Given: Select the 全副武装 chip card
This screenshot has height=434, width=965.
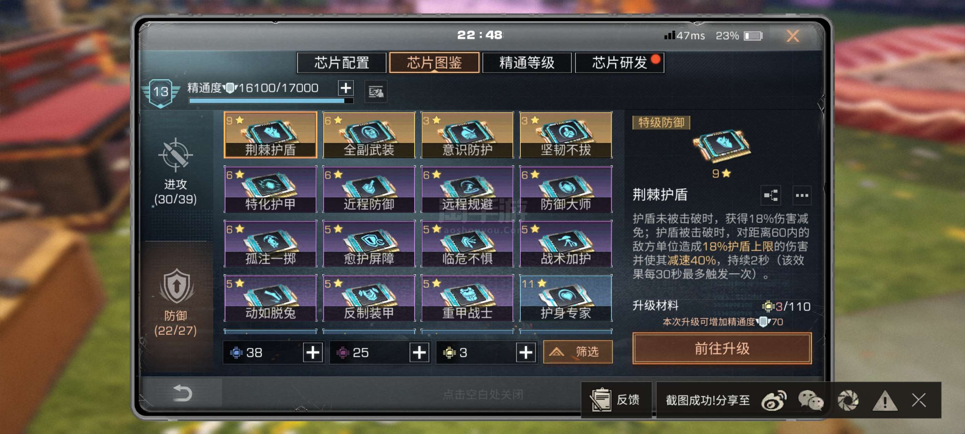Looking at the screenshot, I should [369, 135].
